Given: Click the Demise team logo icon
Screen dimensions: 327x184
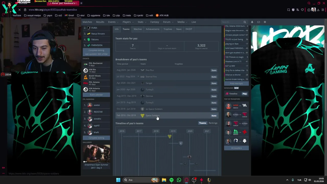Looking at the screenshot, I should [x=142, y=96].
